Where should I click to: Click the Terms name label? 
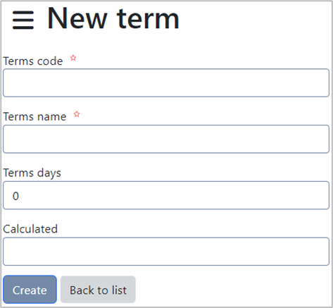pyautogui.click(x=34, y=116)
